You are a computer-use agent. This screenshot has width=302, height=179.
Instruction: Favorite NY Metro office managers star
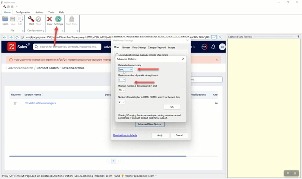click(x=15, y=103)
